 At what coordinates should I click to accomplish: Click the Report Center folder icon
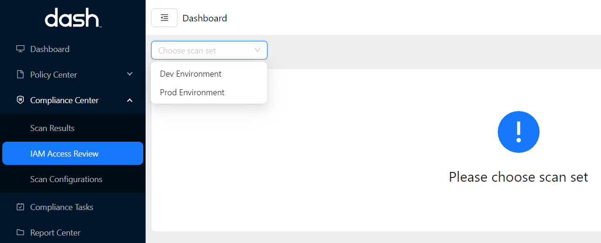pyautogui.click(x=20, y=232)
